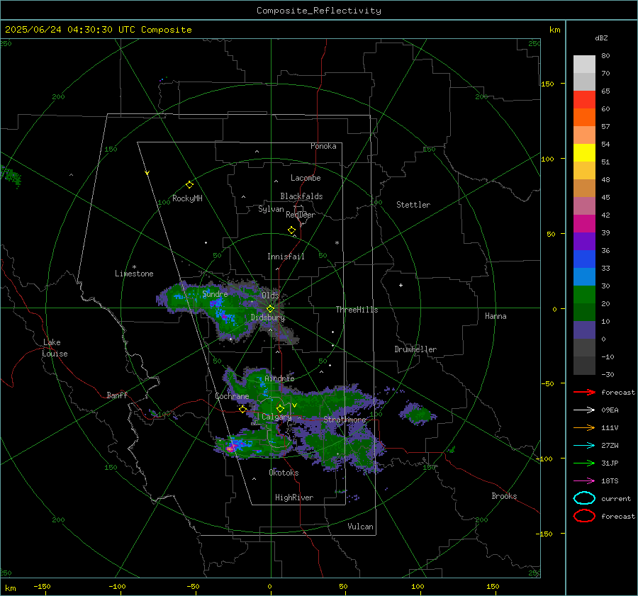Image resolution: width=638 pixels, height=596 pixels.
Task: Click the Innisfail city label
Action: point(286,257)
